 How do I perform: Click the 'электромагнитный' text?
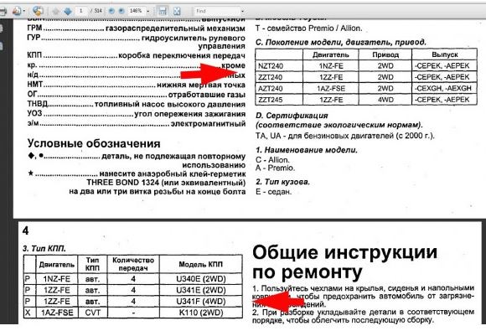click(x=208, y=124)
